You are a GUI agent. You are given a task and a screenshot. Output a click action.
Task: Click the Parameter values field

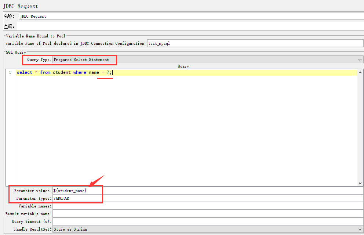click(208, 191)
